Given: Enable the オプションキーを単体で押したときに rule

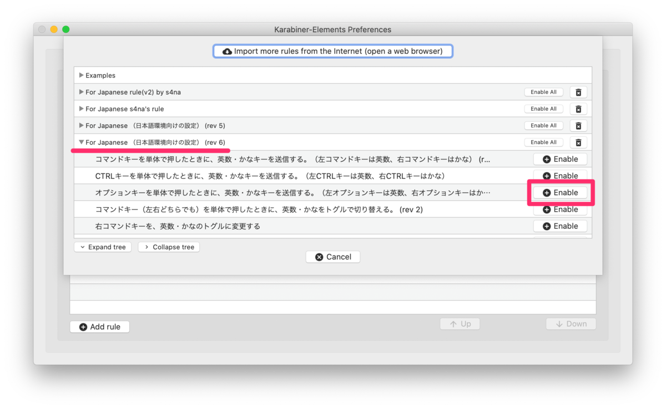Looking at the screenshot, I should (560, 192).
